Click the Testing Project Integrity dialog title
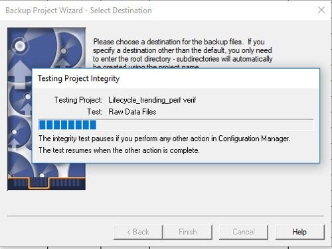Screen dimensions: 332x249 78,78
